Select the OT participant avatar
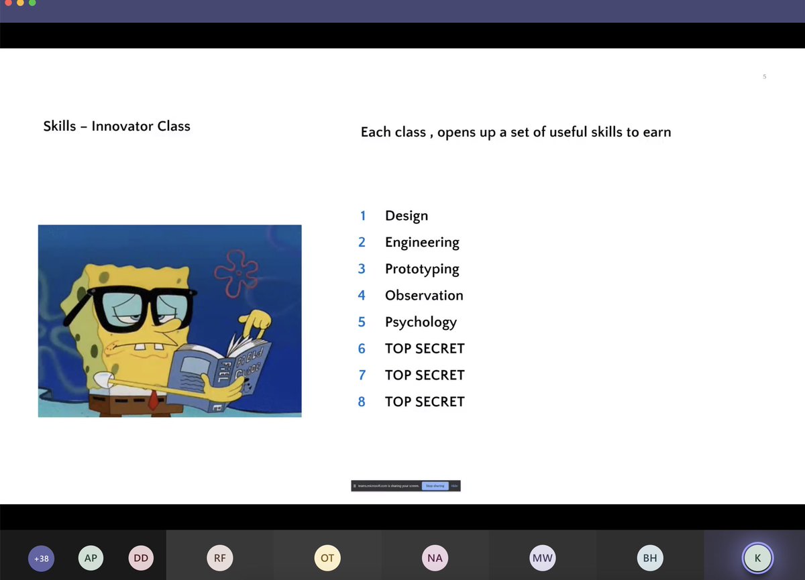Viewport: 805px width, 580px height. (327, 558)
